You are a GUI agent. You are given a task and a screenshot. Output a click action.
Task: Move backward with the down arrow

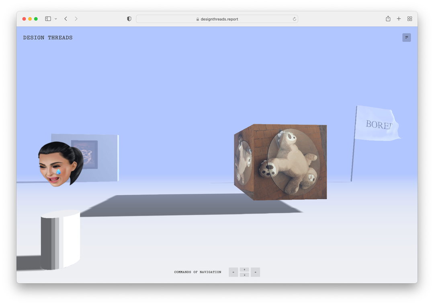point(244,274)
